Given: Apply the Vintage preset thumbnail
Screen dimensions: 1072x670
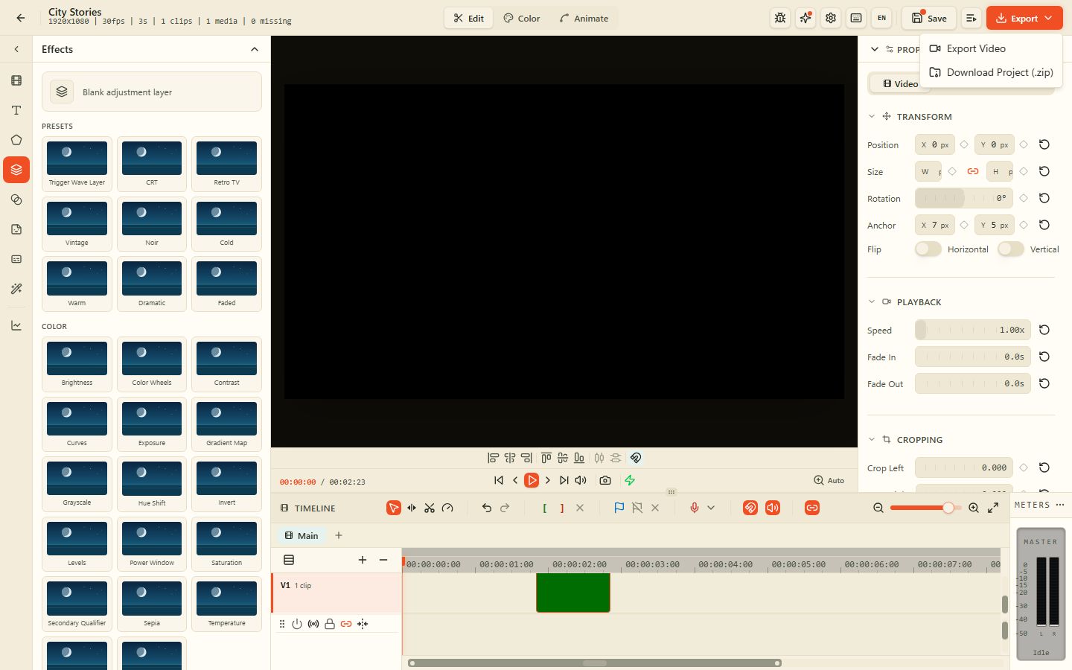Looking at the screenshot, I should click(77, 224).
